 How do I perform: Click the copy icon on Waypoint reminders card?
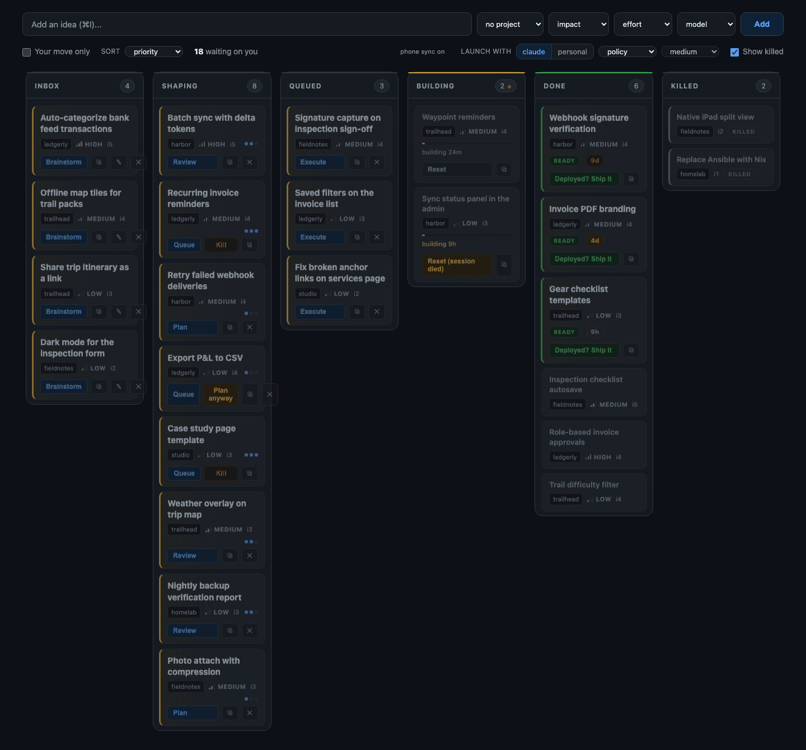coord(504,170)
